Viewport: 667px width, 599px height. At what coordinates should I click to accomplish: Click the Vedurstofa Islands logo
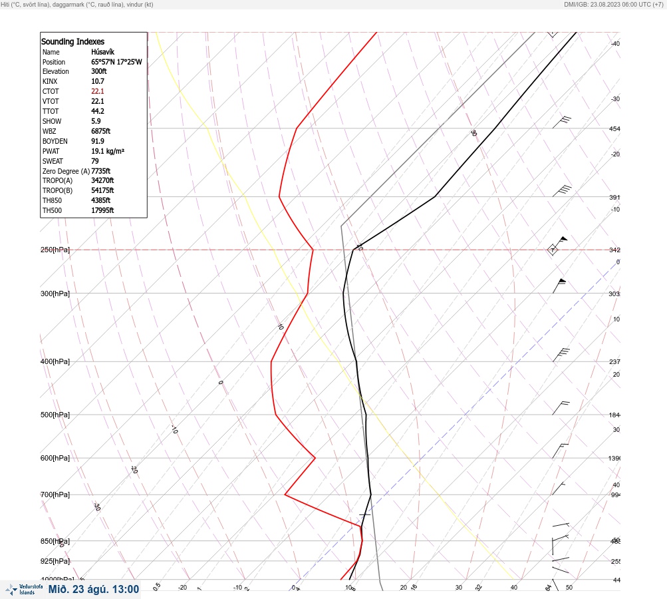tap(24, 589)
